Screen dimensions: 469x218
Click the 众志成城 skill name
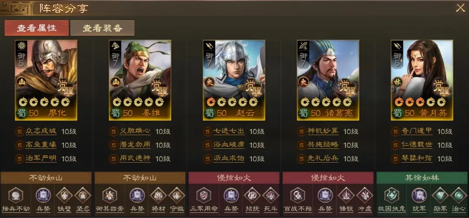[x=41, y=131]
